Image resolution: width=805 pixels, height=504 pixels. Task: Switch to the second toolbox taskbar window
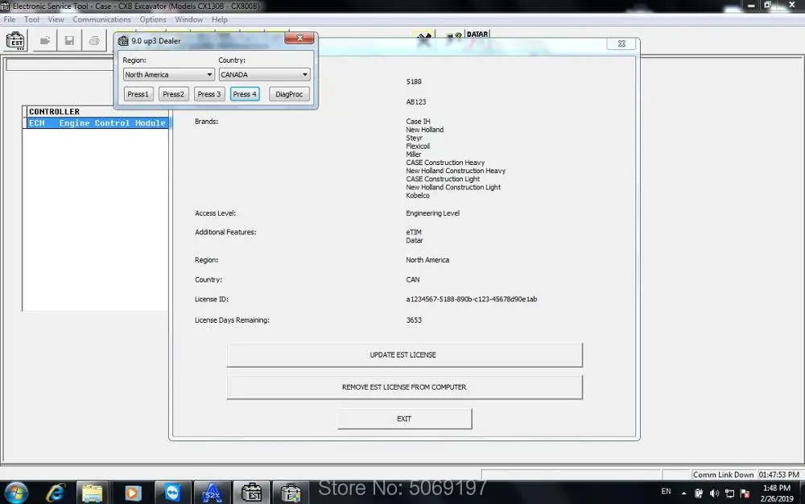tap(291, 494)
